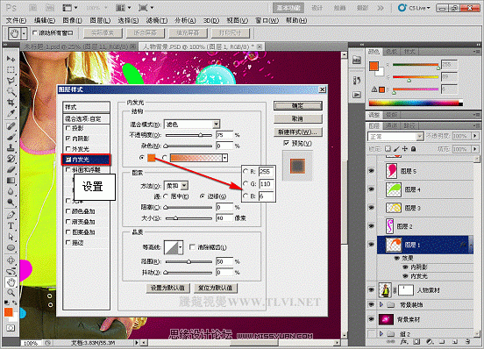Select the Quick Selection tool
Image resolution: width=484 pixels, height=349 pixels.
point(11,92)
